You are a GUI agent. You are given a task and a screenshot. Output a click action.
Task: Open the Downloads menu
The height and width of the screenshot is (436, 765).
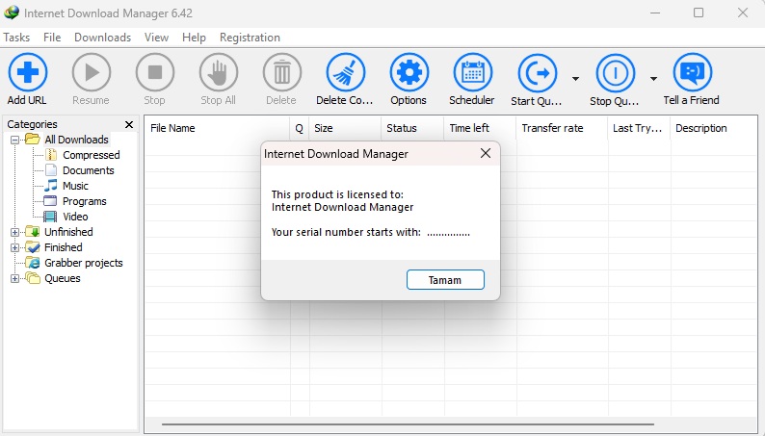point(102,38)
